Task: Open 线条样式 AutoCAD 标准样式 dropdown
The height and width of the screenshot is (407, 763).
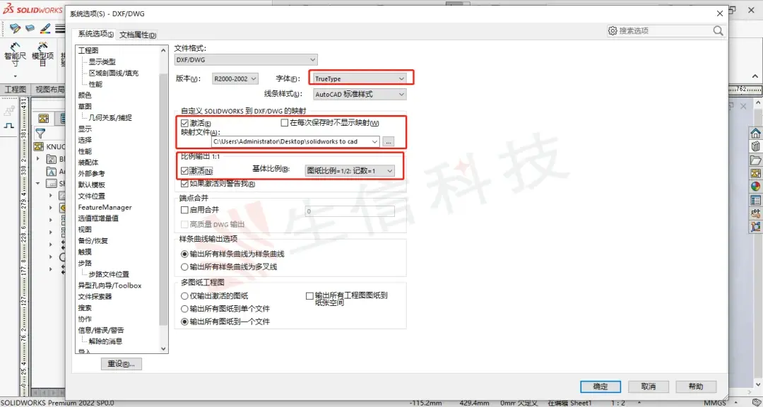Action: pyautogui.click(x=359, y=94)
